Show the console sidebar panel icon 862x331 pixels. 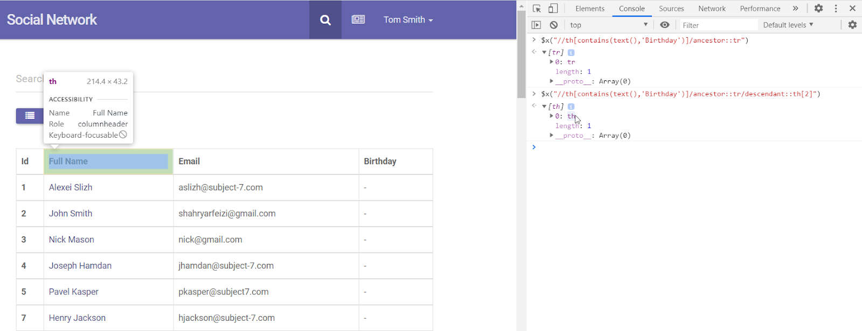pyautogui.click(x=536, y=25)
